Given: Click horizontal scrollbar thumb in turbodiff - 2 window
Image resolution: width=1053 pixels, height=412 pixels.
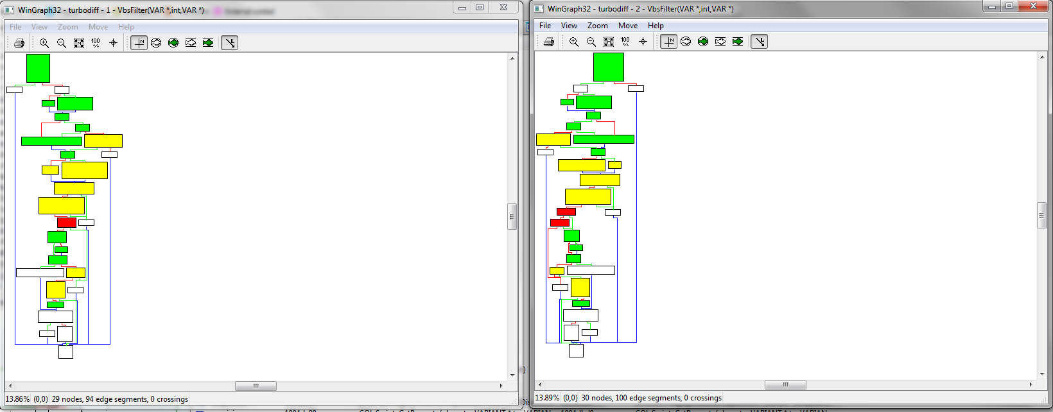Looking at the screenshot, I should pos(785,384).
